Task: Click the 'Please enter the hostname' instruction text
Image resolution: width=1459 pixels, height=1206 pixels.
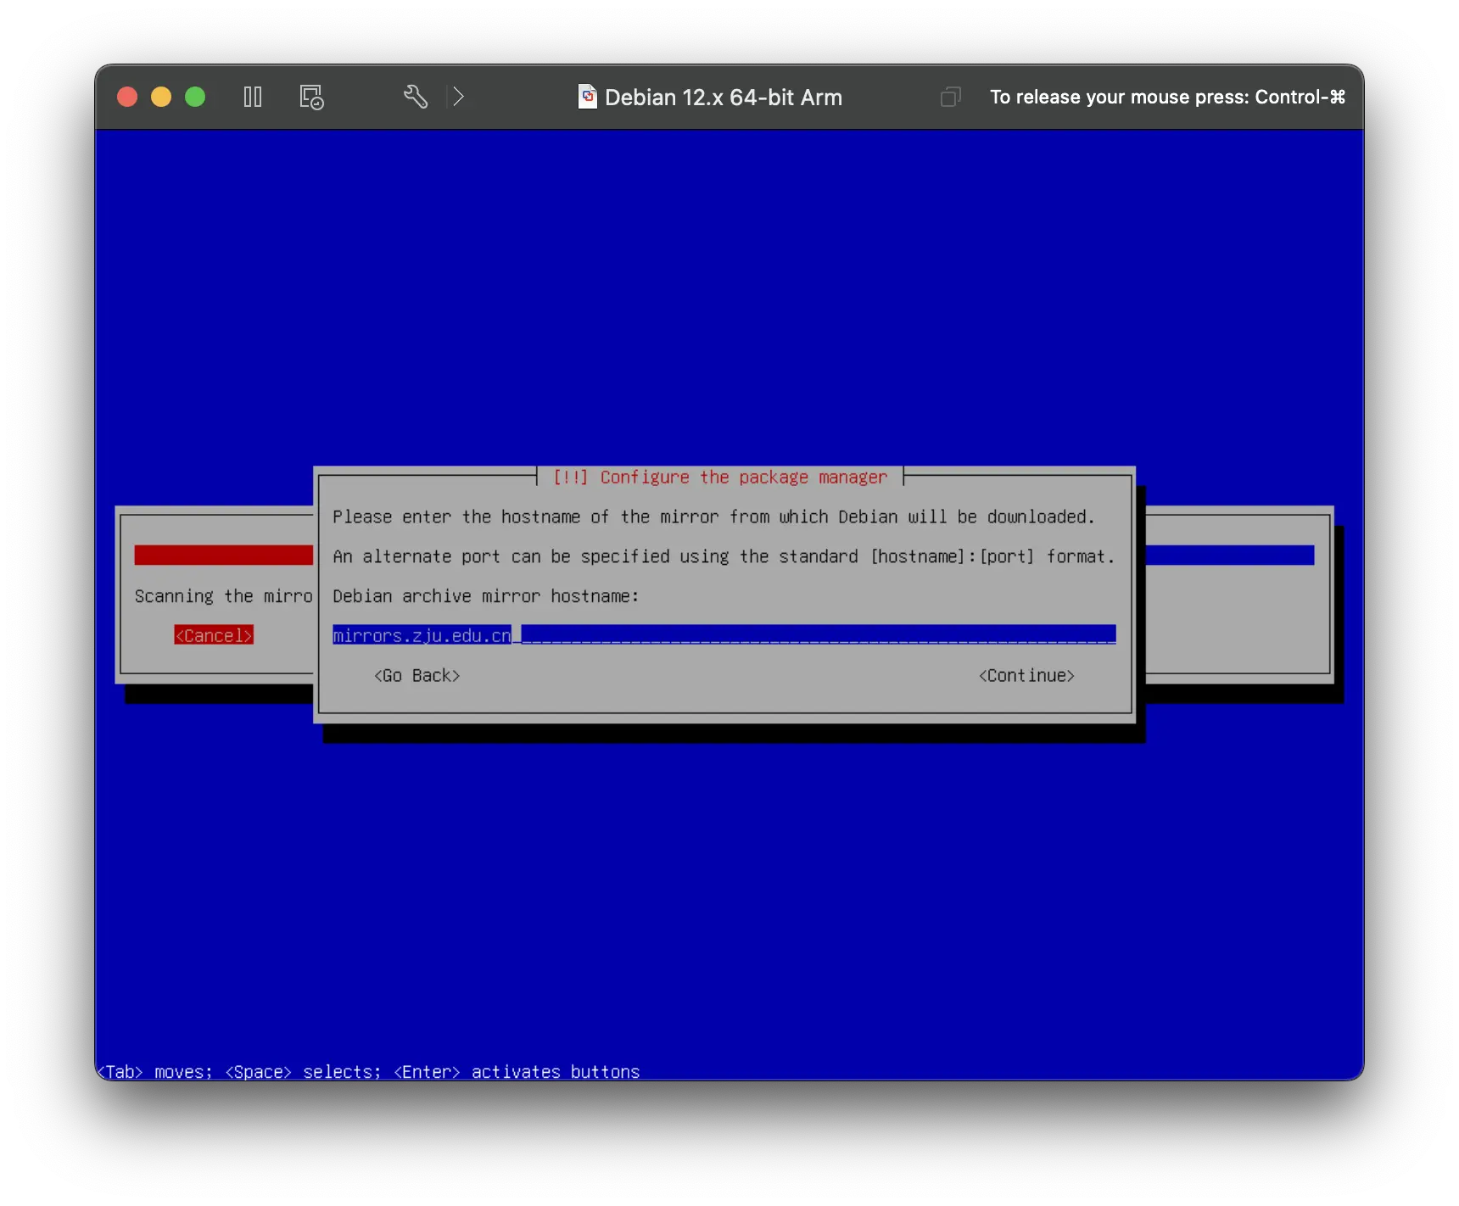Action: 713,516
